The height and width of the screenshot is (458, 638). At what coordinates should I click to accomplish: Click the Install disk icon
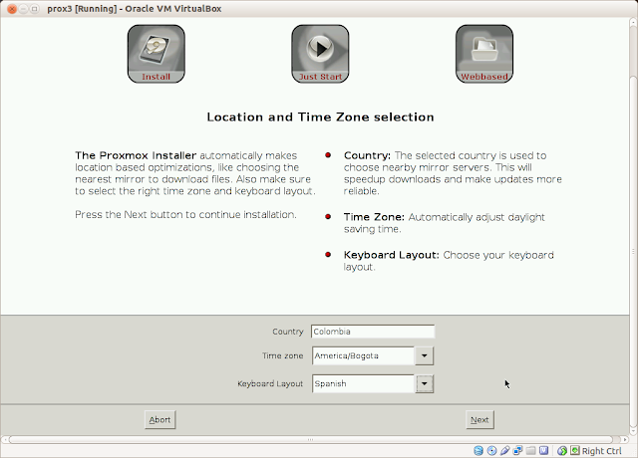point(156,54)
